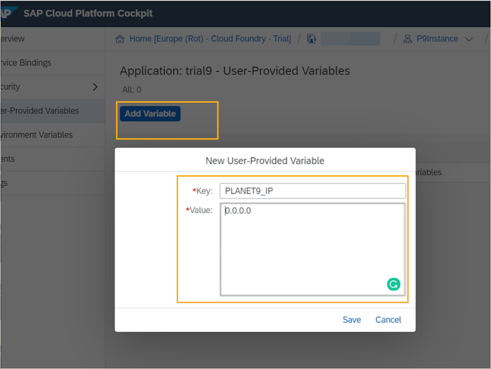Image resolution: width=491 pixels, height=369 pixels.
Task: Open the P9Instance dropdown arrow
Action: pos(470,39)
